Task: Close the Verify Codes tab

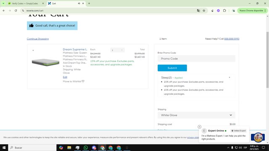Action: [43, 3]
